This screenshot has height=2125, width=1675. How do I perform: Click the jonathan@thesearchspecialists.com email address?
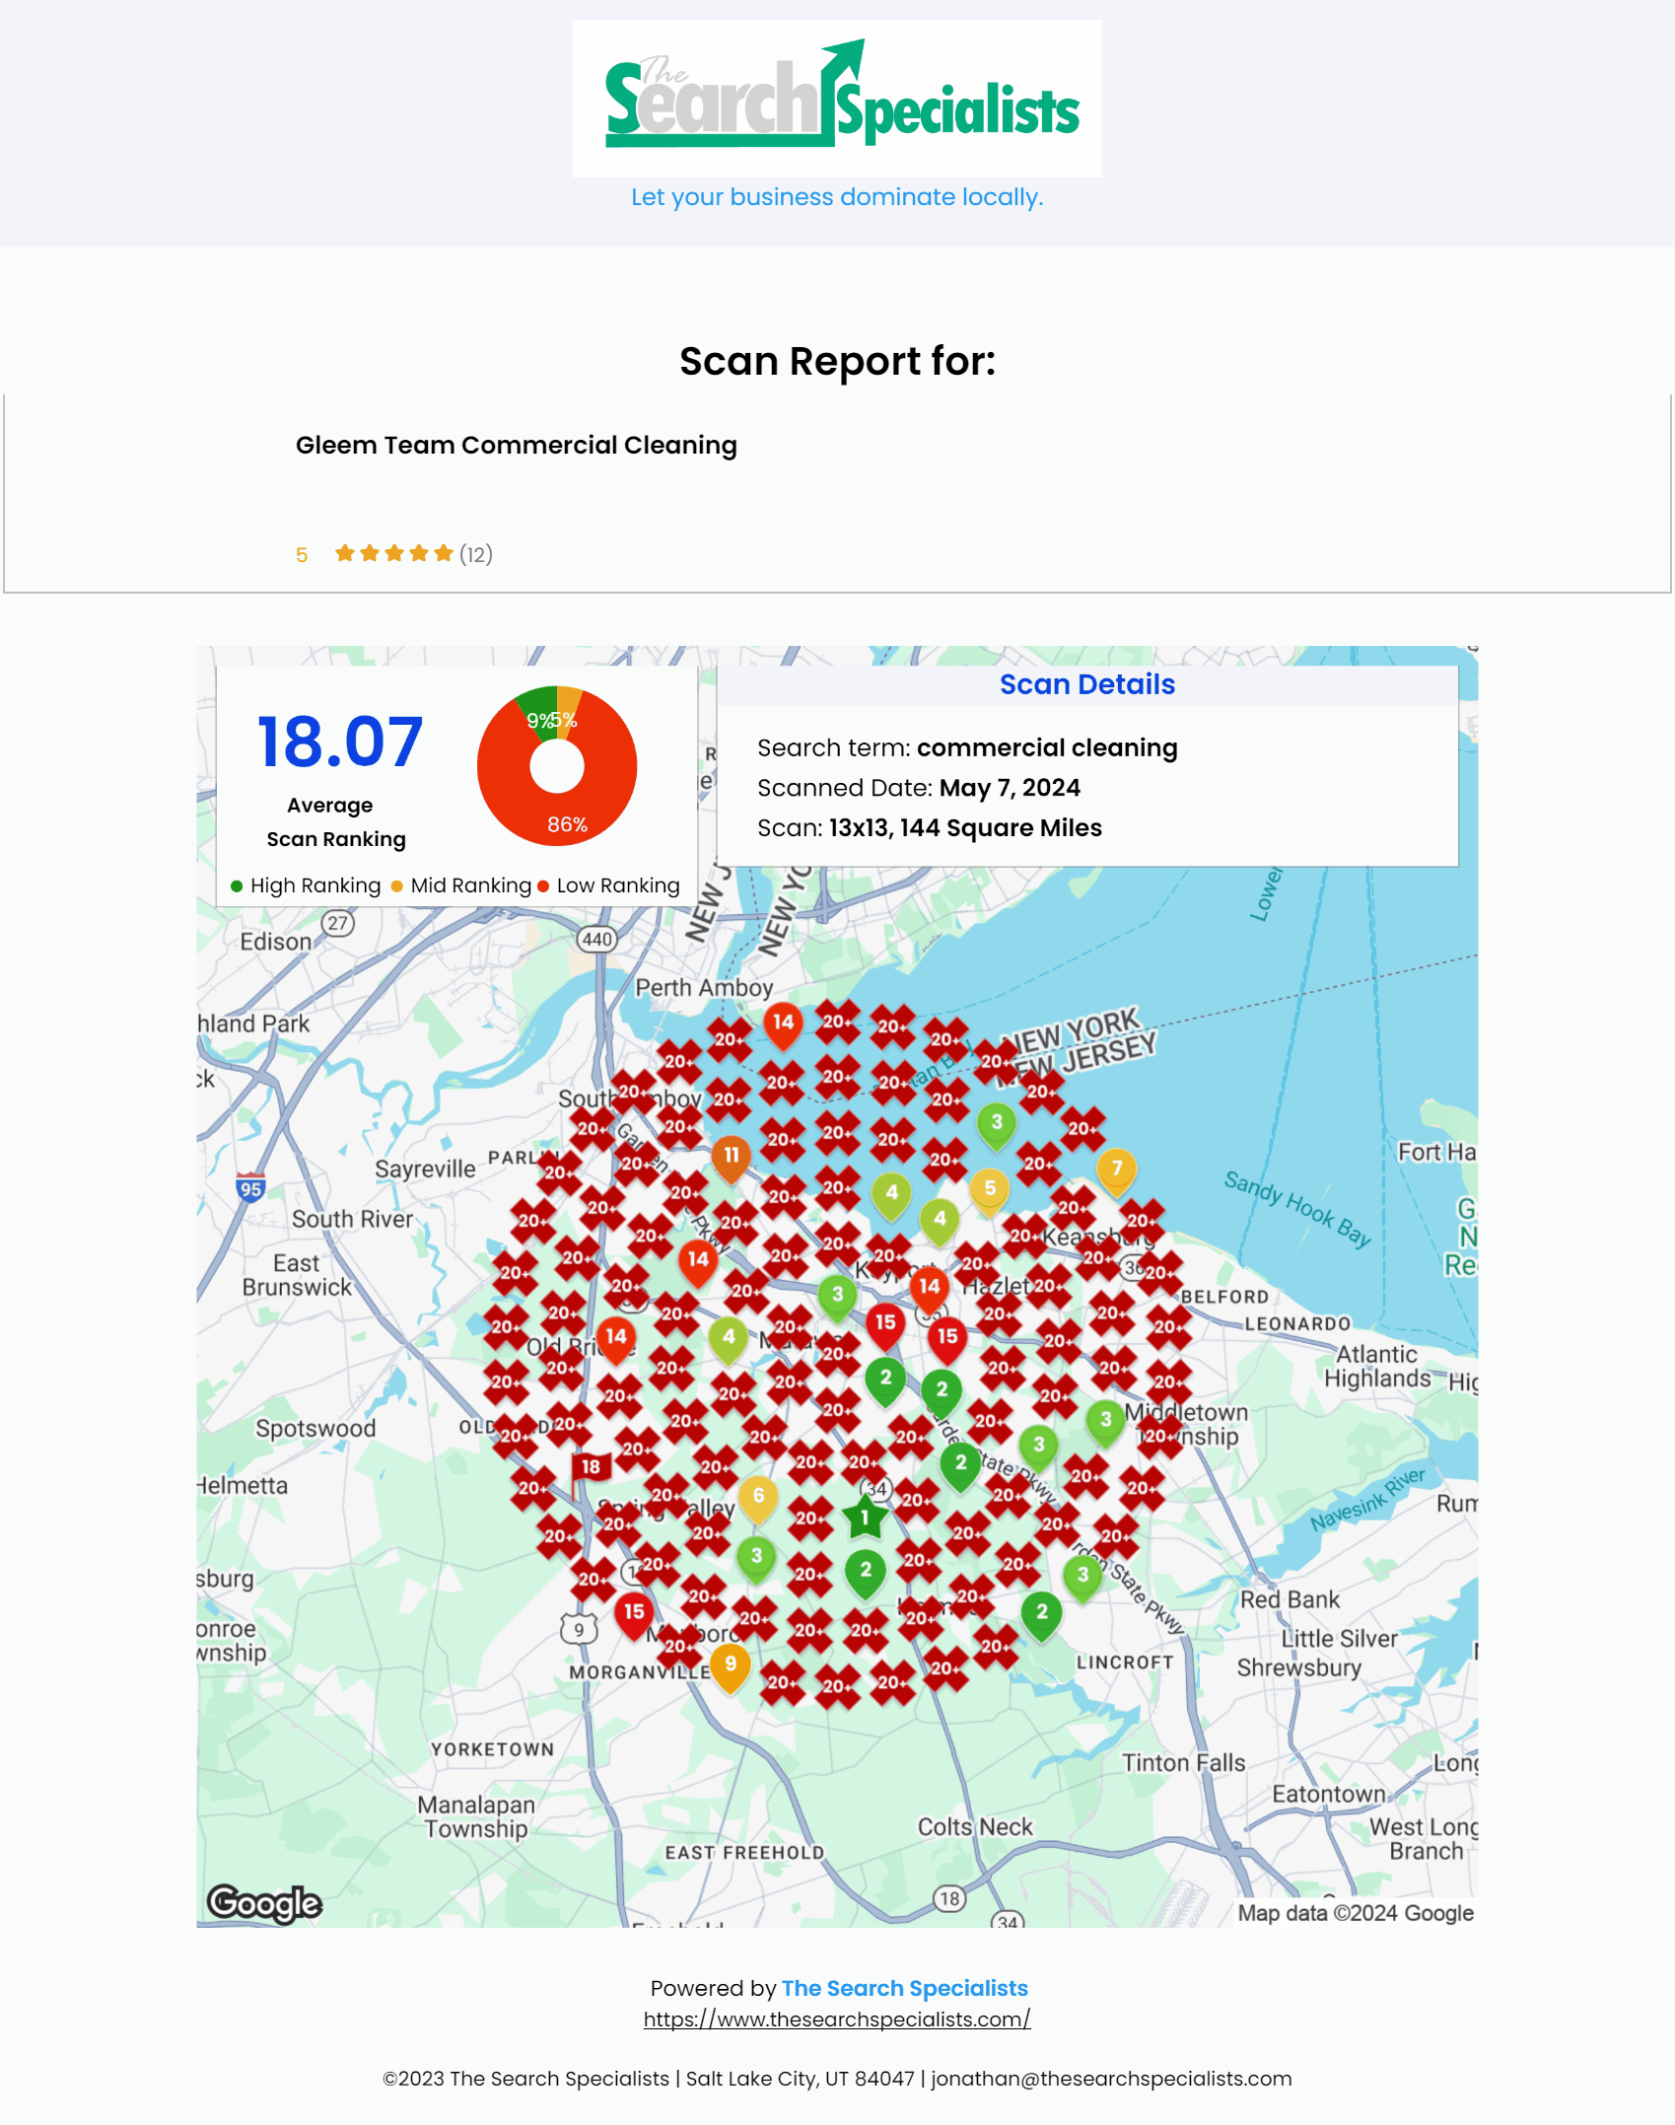pyautogui.click(x=1110, y=2079)
